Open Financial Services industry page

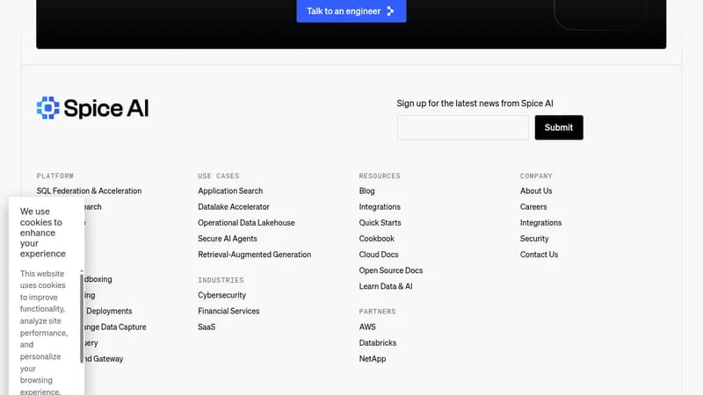[x=228, y=311]
